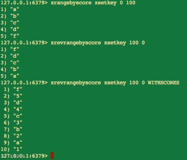Click line 1) "f" under second command

10,49
